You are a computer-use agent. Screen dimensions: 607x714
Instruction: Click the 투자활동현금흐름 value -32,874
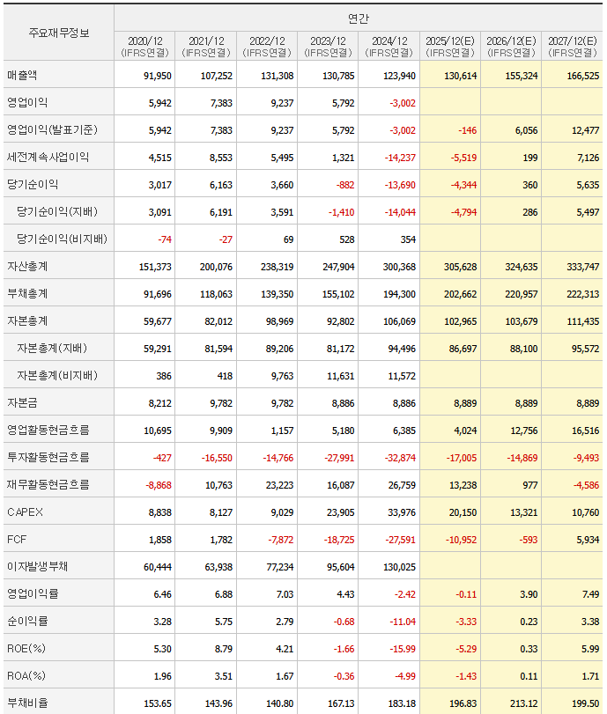[400, 459]
